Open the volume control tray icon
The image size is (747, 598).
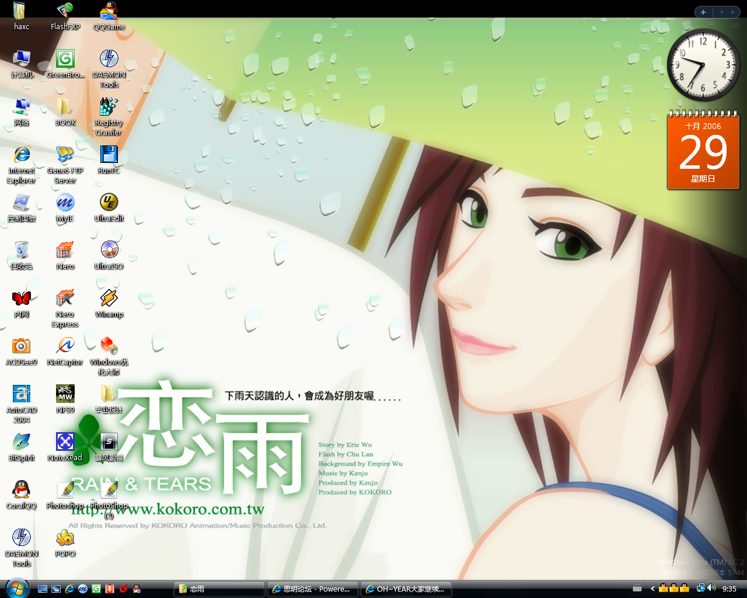(711, 588)
